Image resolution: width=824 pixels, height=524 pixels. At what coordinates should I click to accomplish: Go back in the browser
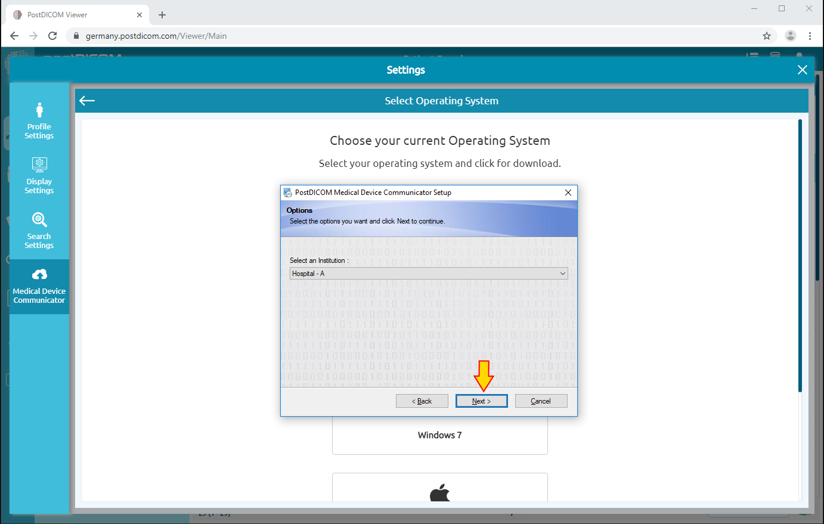(x=14, y=36)
